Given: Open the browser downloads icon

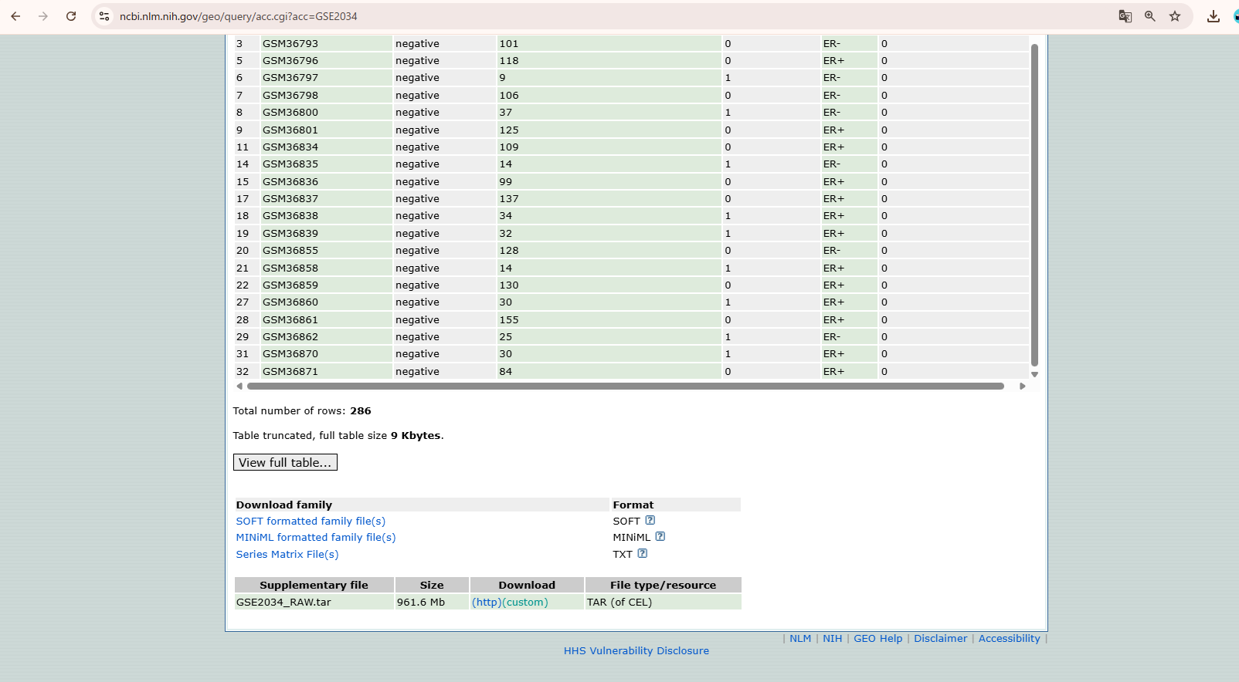Looking at the screenshot, I should (x=1213, y=16).
